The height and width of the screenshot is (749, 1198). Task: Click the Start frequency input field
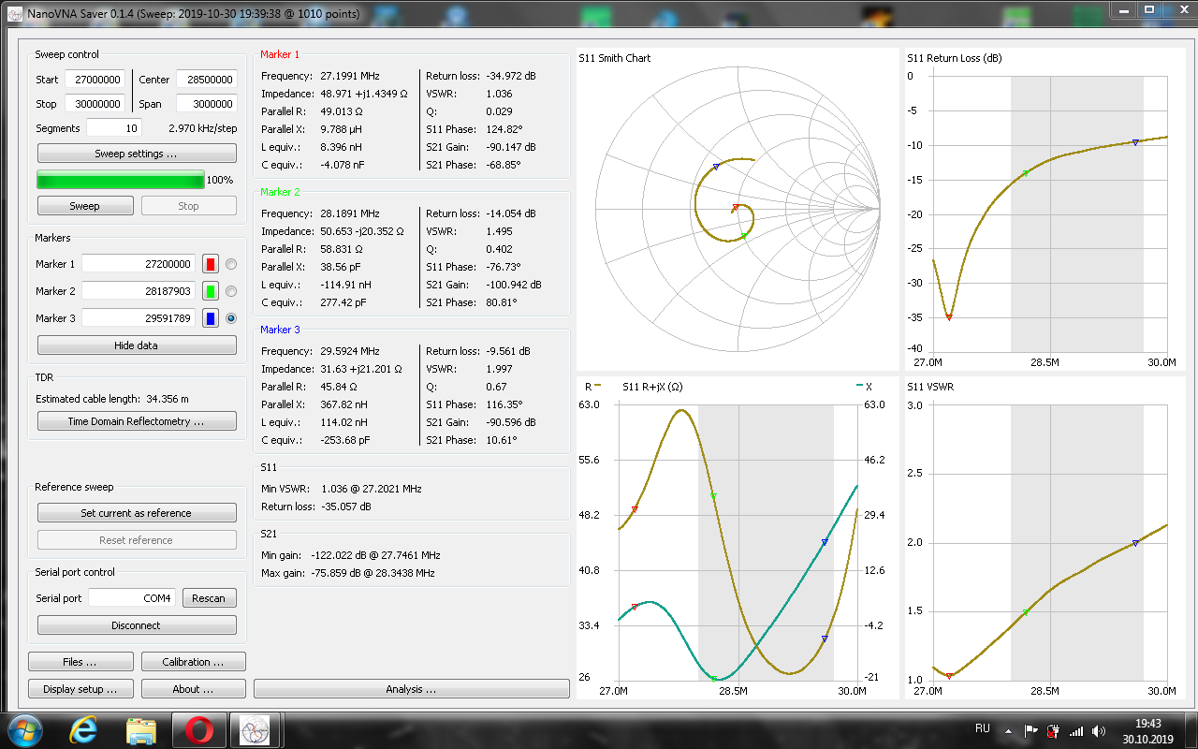pyautogui.click(x=94, y=80)
